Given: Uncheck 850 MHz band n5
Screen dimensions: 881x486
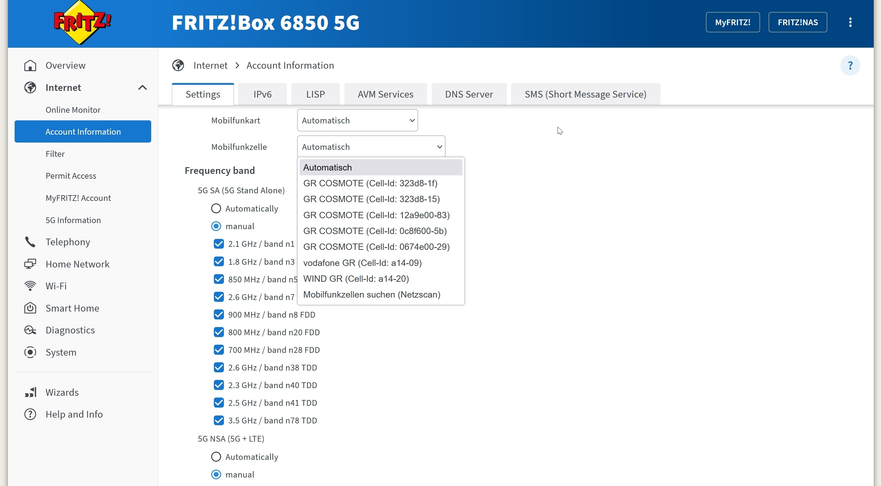Looking at the screenshot, I should tap(218, 279).
